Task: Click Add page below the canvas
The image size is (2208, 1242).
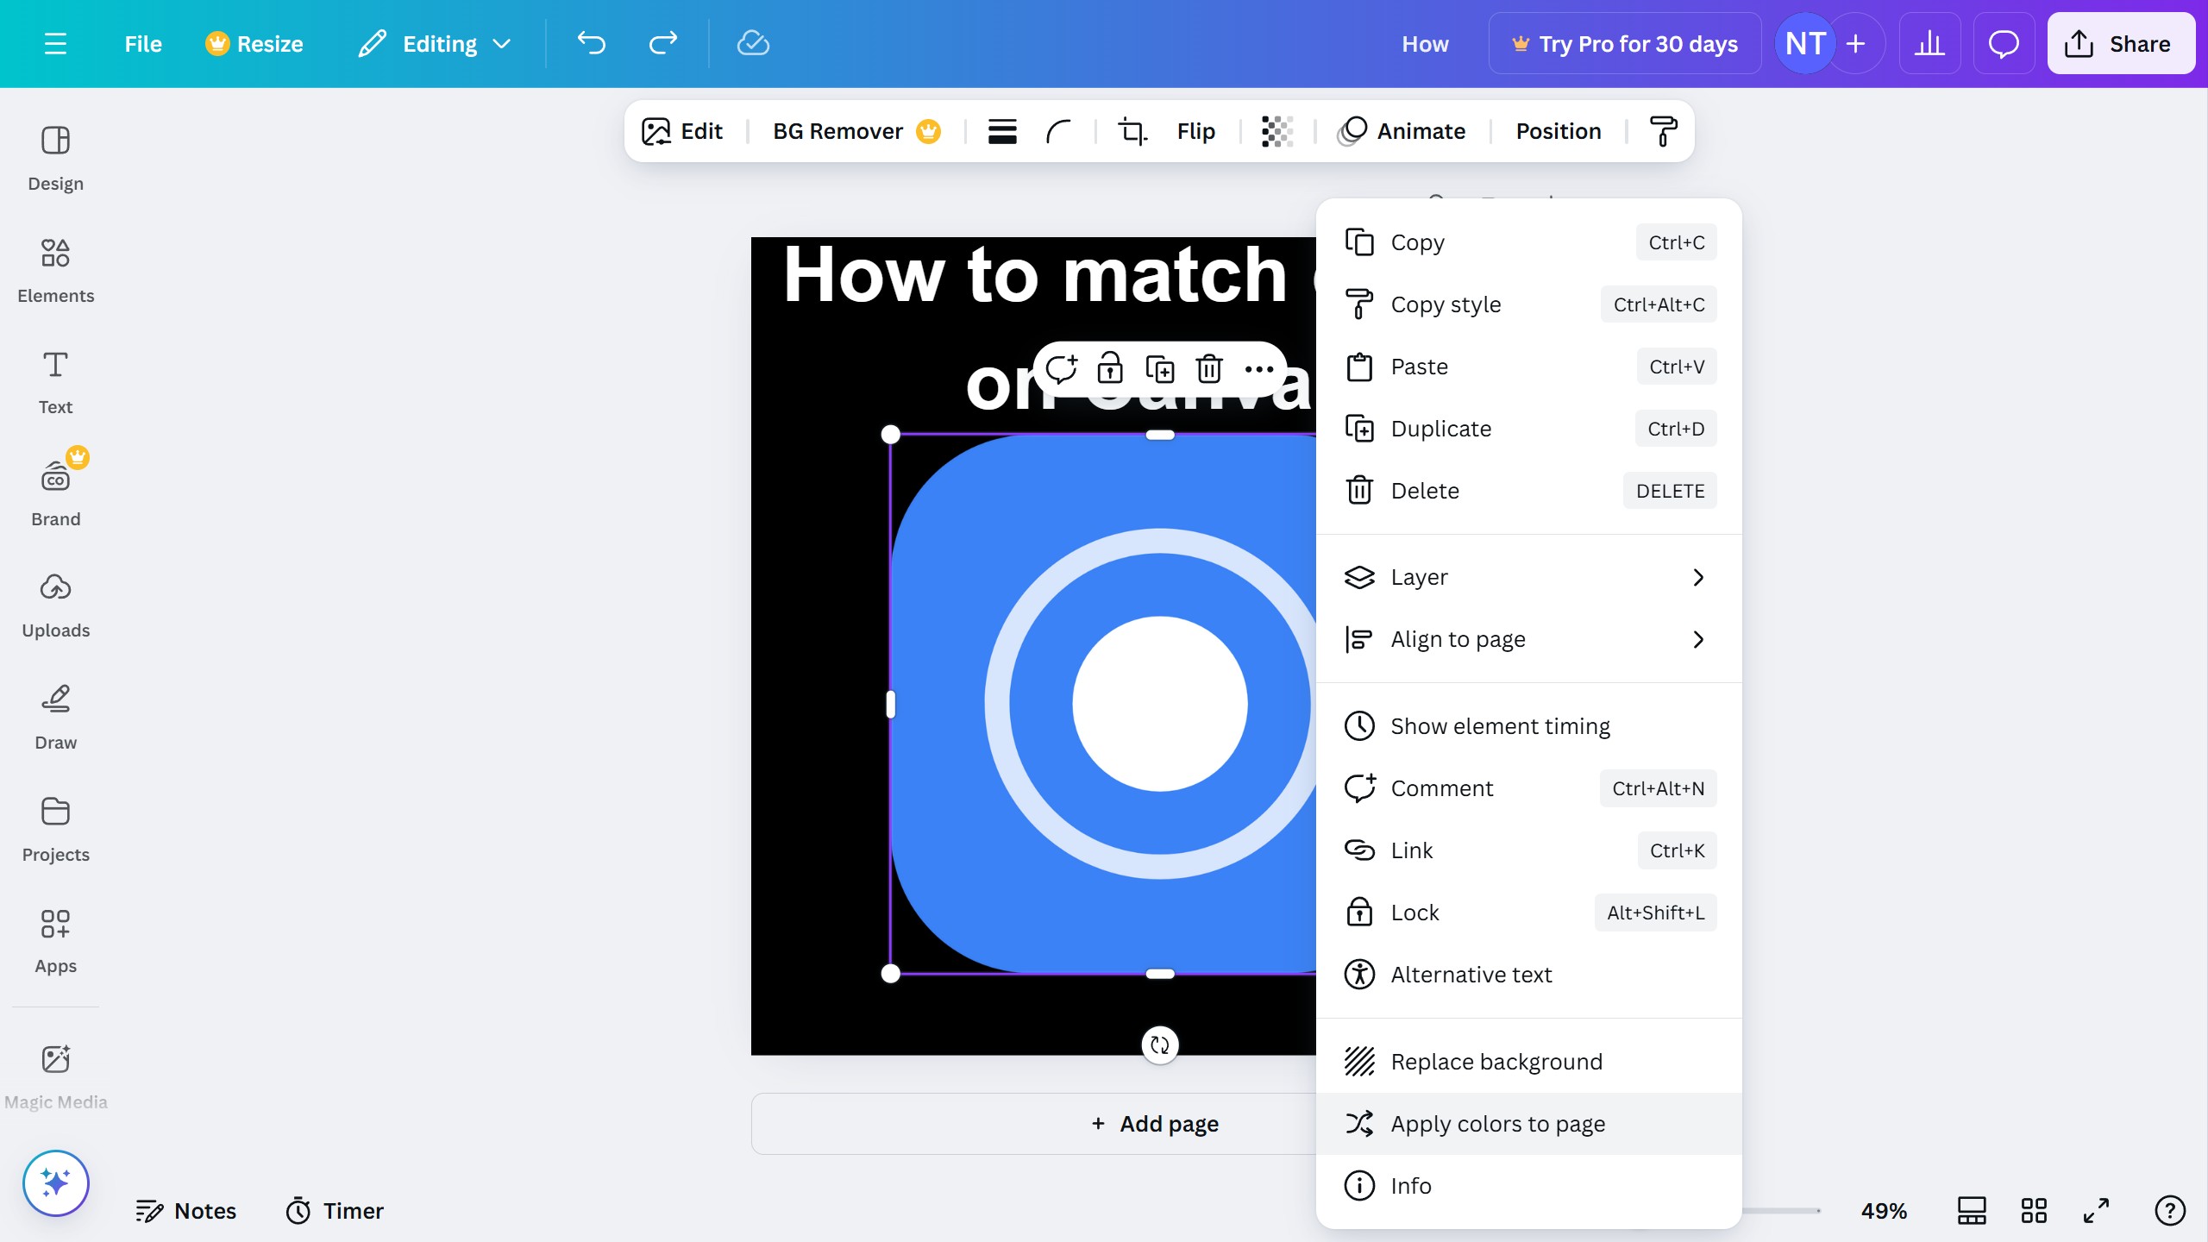Action: pos(1156,1124)
